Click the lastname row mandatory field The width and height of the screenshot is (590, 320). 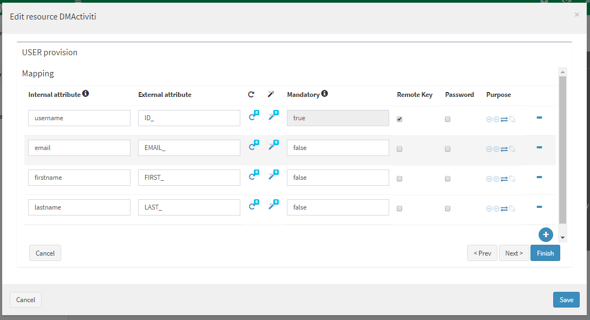(338, 207)
